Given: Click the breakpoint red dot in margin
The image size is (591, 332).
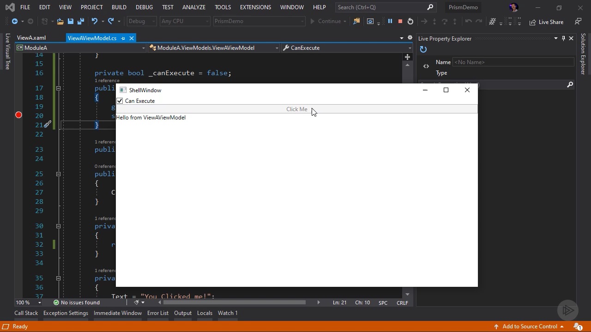Looking at the screenshot, I should pos(18,115).
